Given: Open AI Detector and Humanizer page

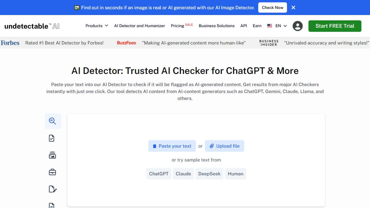Looking at the screenshot, I should (139, 26).
